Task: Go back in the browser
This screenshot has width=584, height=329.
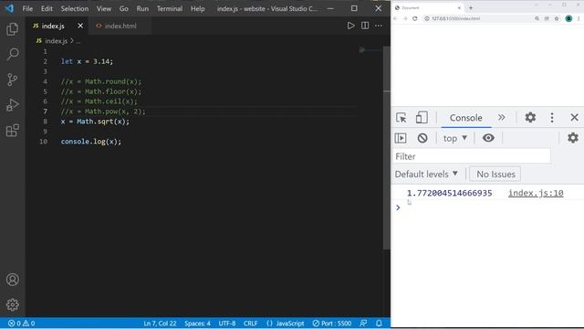Action: click(x=395, y=18)
